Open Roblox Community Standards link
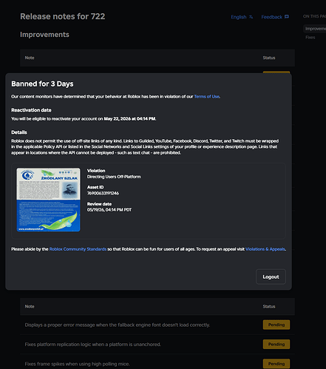Image resolution: width=326 pixels, height=369 pixels. [x=78, y=249]
